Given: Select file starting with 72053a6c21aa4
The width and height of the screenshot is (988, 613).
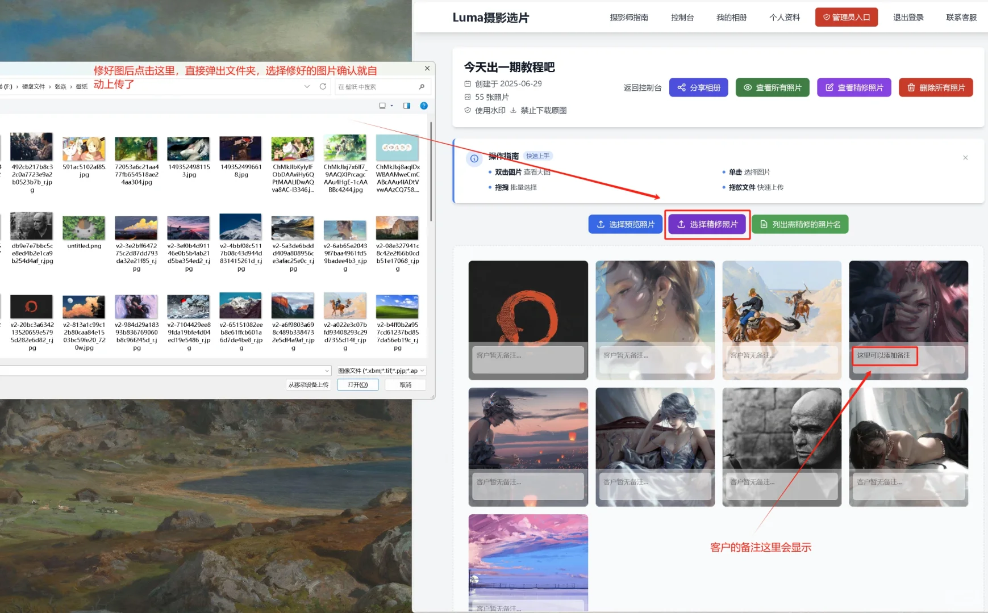Looking at the screenshot, I should coord(136,160).
